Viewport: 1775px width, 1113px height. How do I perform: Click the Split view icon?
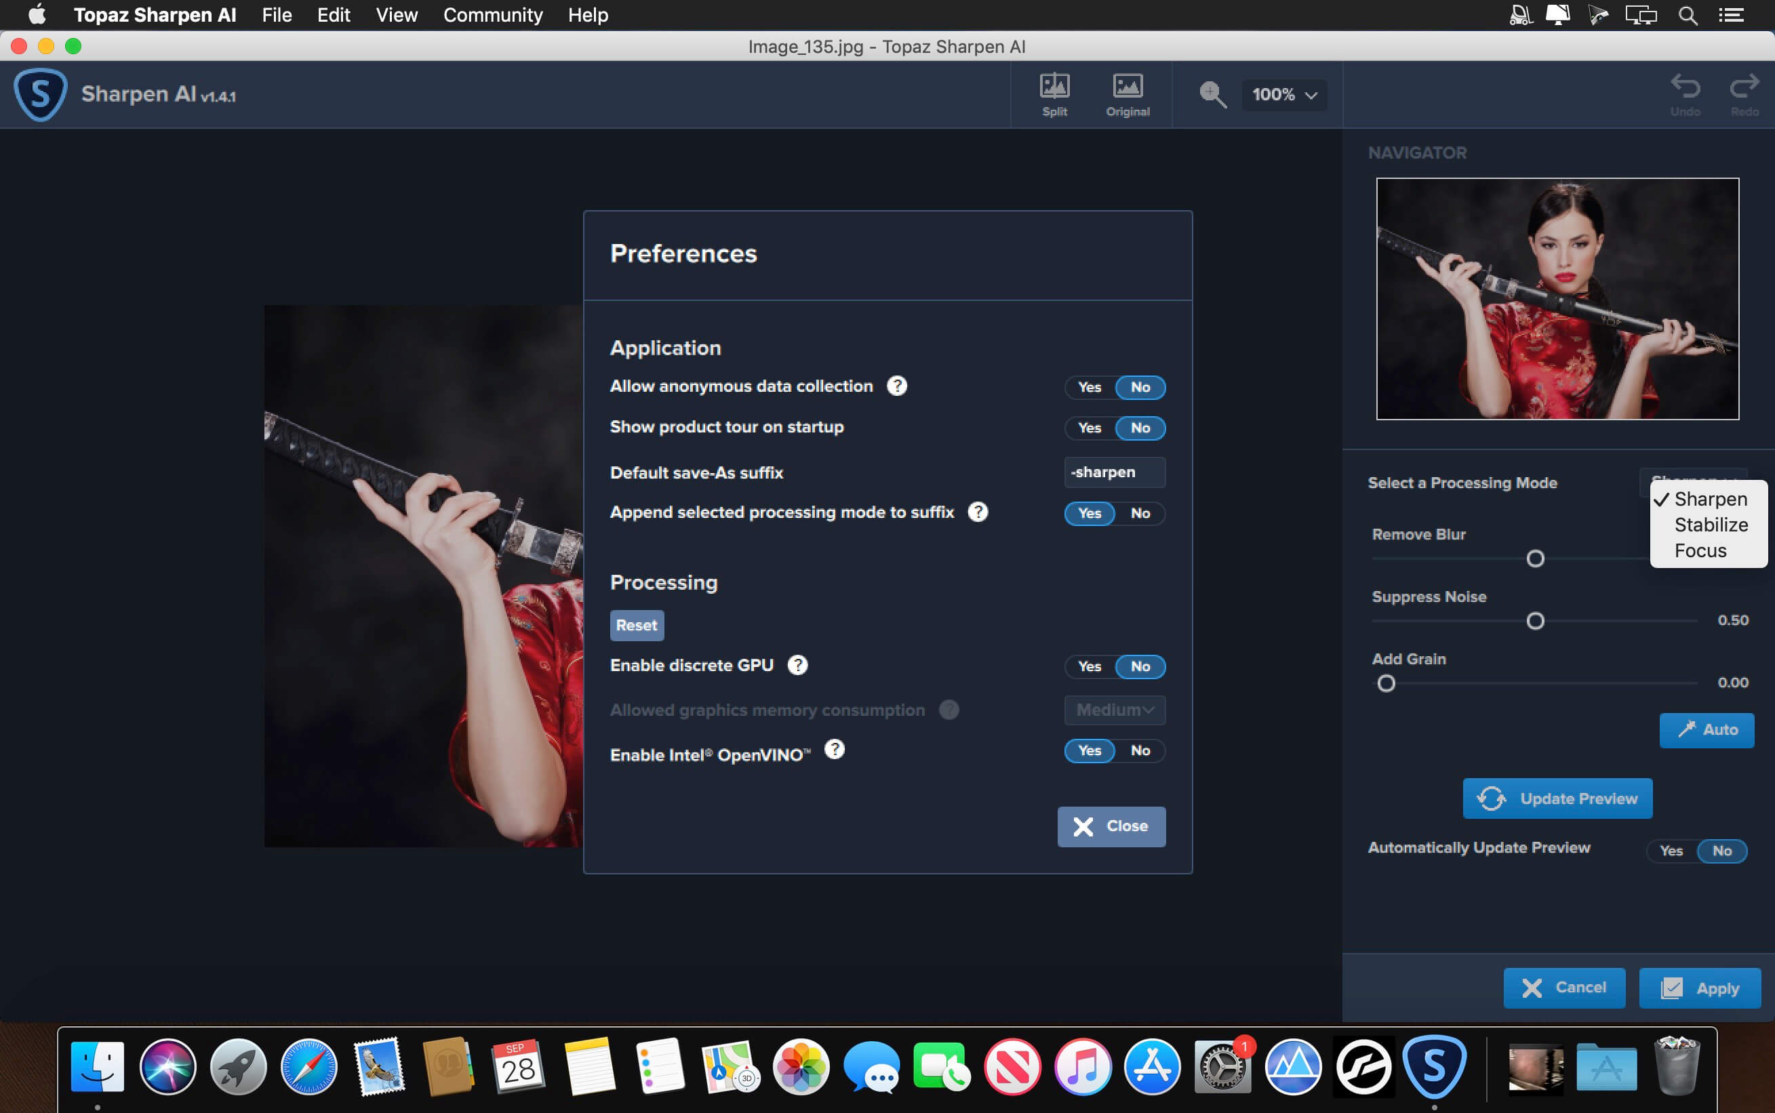[1054, 94]
